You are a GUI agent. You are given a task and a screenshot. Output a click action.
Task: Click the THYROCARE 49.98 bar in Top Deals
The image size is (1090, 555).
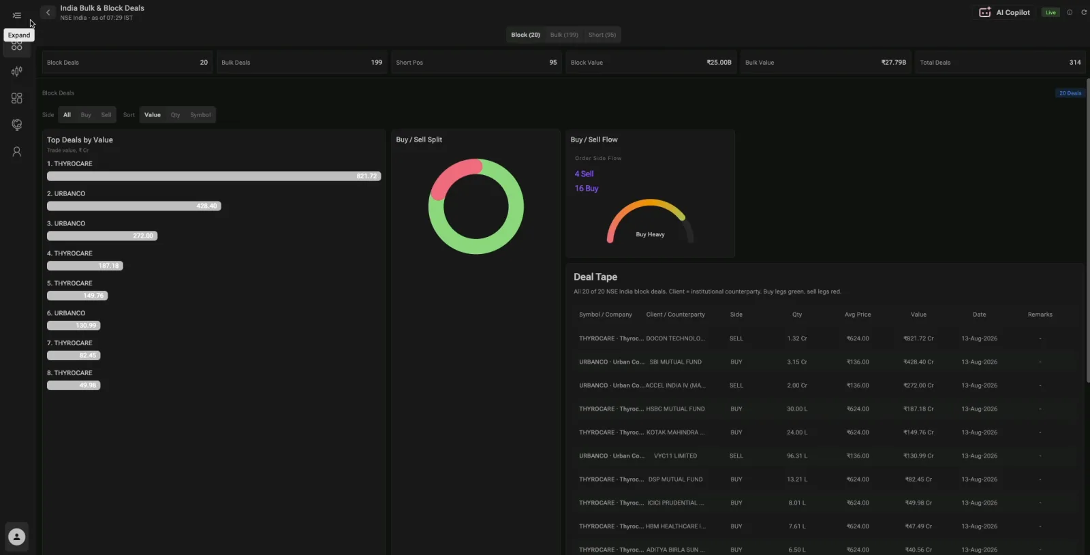click(74, 385)
